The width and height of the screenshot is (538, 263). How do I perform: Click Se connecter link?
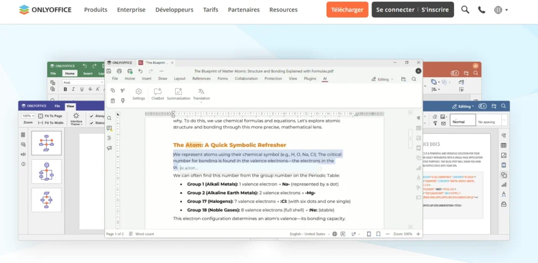[395, 9]
